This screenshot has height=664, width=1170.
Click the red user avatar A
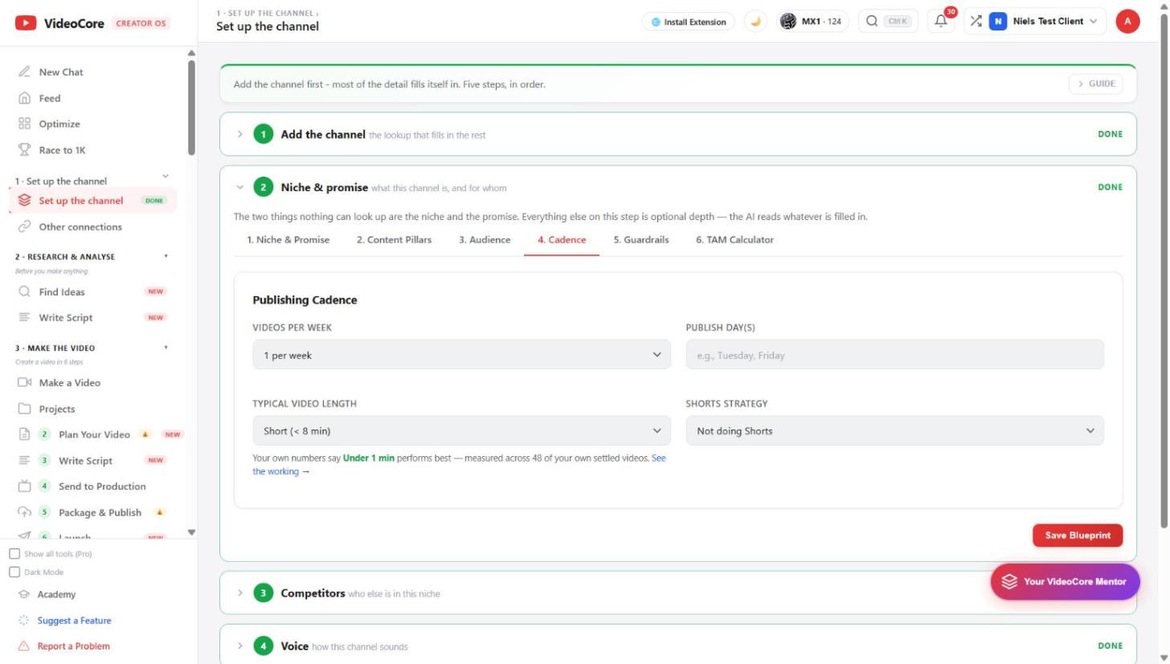(1127, 22)
